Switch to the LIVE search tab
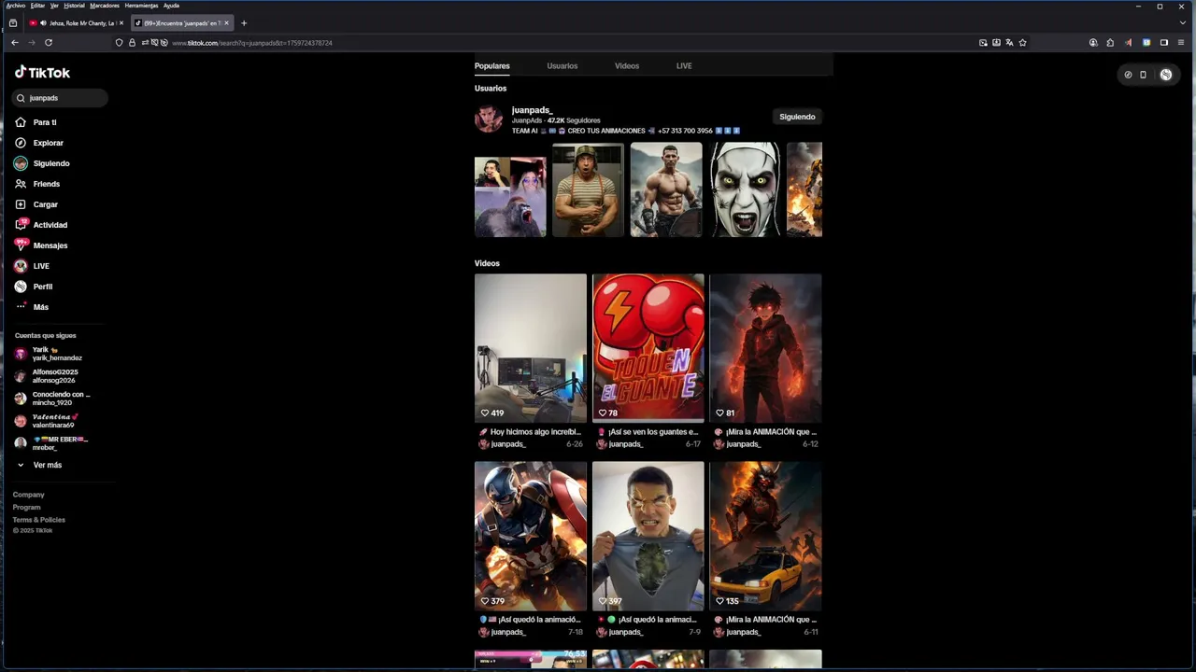Image resolution: width=1196 pixels, height=672 pixels. 684,66
